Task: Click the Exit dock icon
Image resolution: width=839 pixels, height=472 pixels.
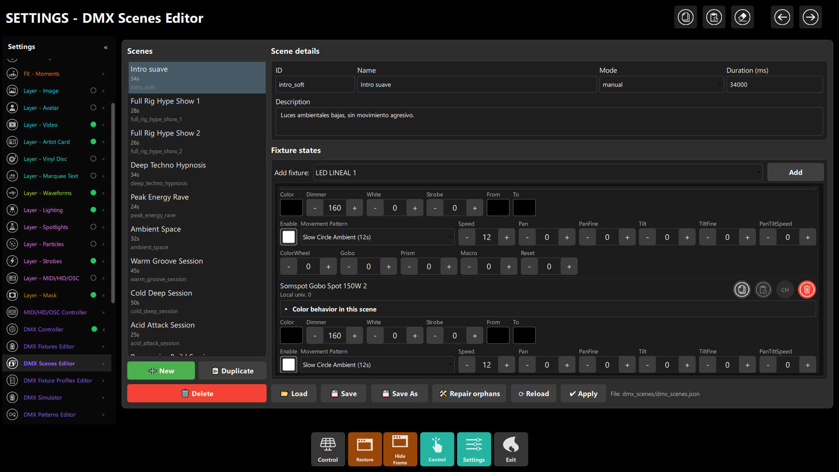Action: (x=511, y=449)
